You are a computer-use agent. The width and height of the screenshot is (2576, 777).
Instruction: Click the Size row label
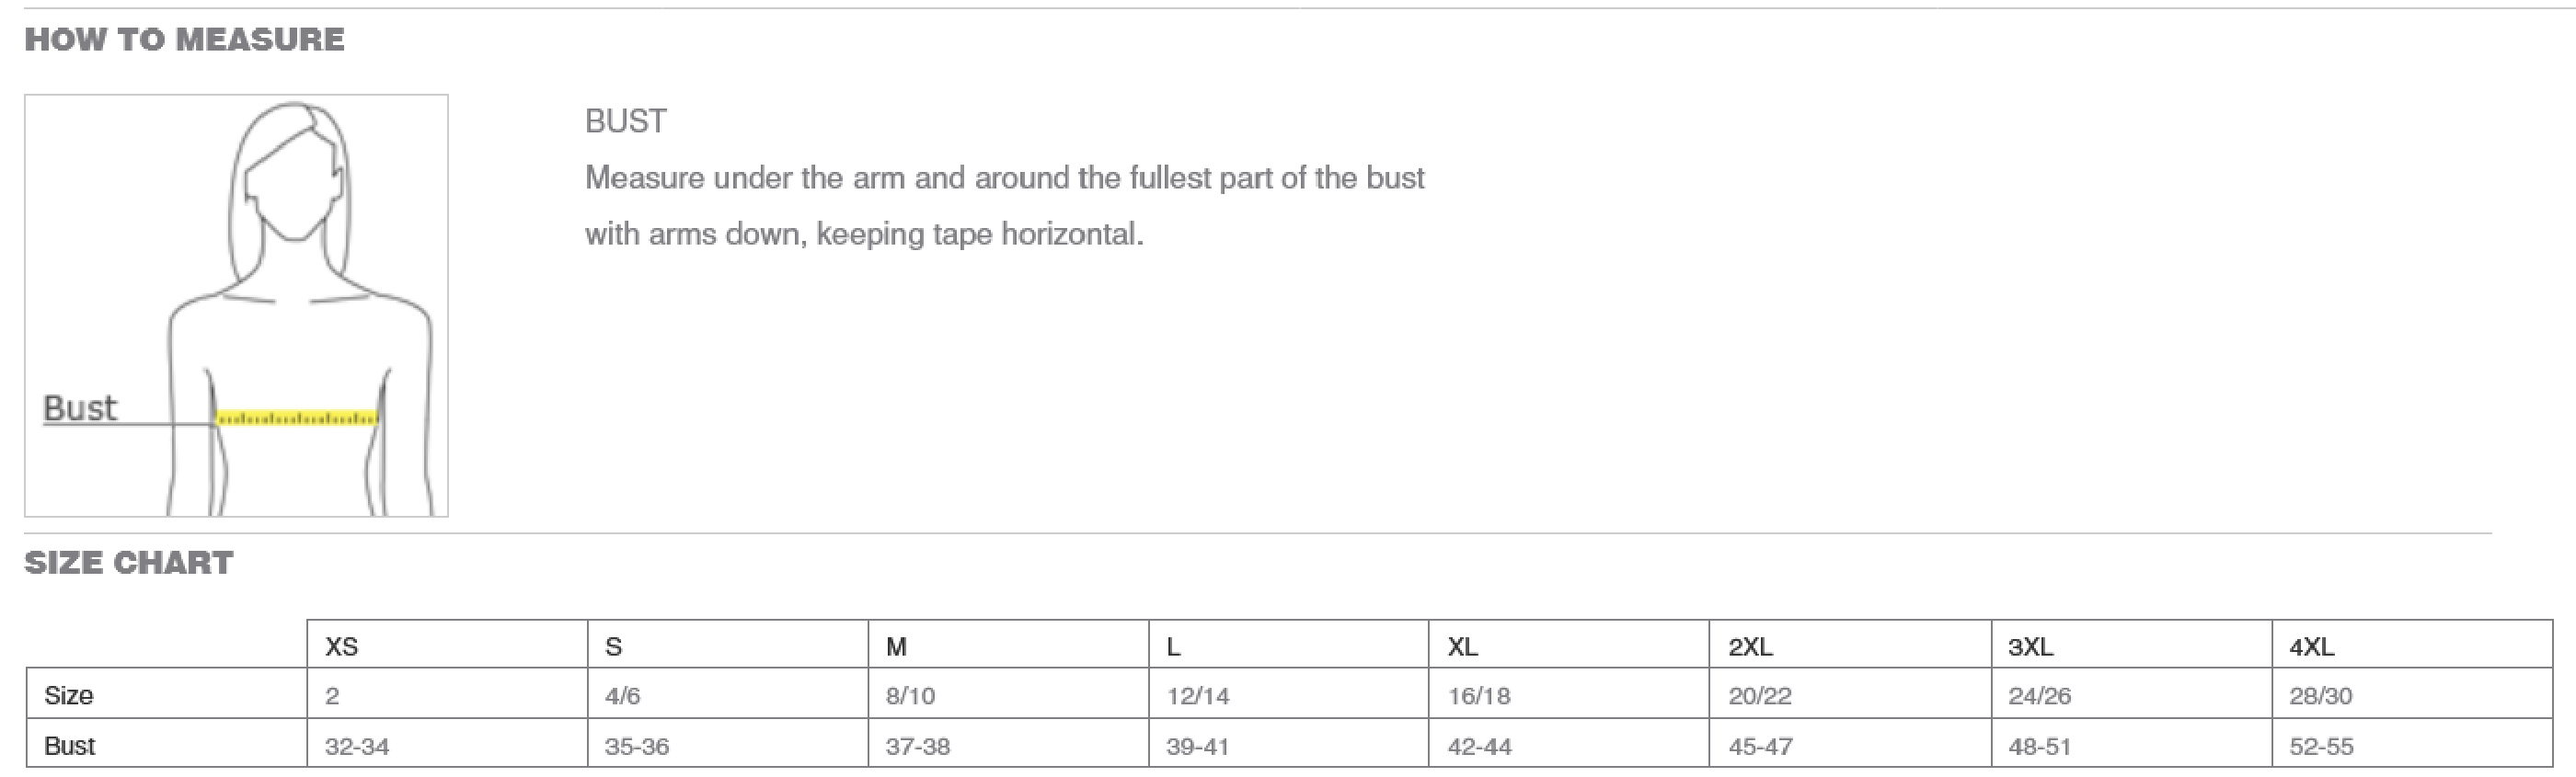coord(69,695)
